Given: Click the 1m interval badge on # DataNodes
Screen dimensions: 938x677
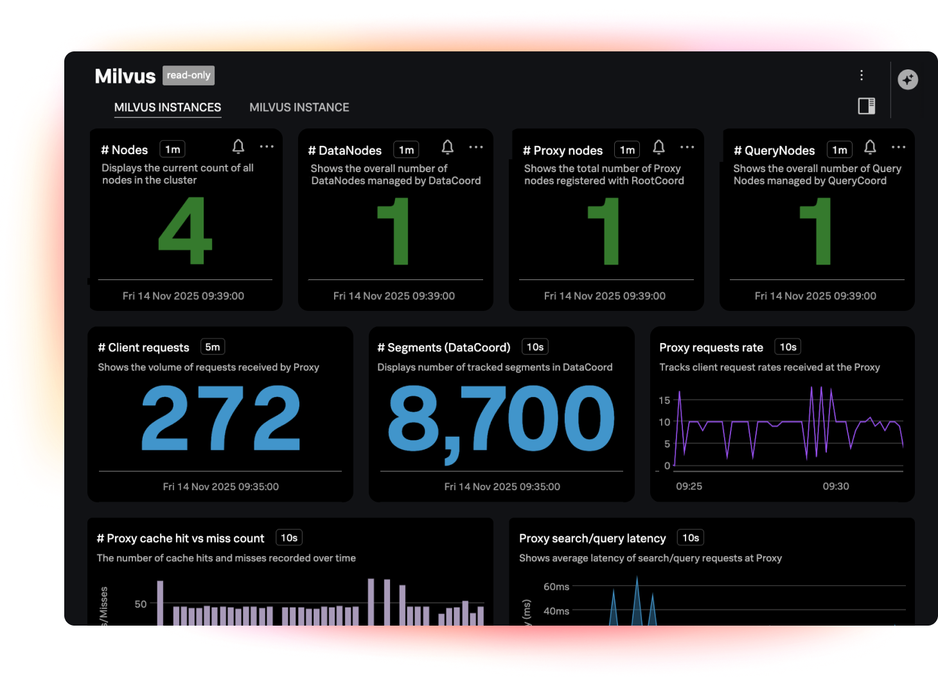Looking at the screenshot, I should click(406, 150).
